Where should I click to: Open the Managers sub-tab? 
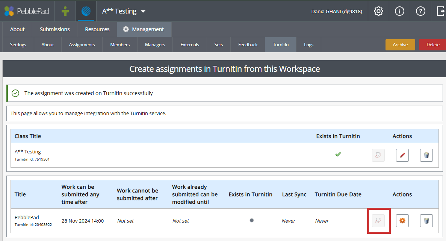click(x=155, y=45)
